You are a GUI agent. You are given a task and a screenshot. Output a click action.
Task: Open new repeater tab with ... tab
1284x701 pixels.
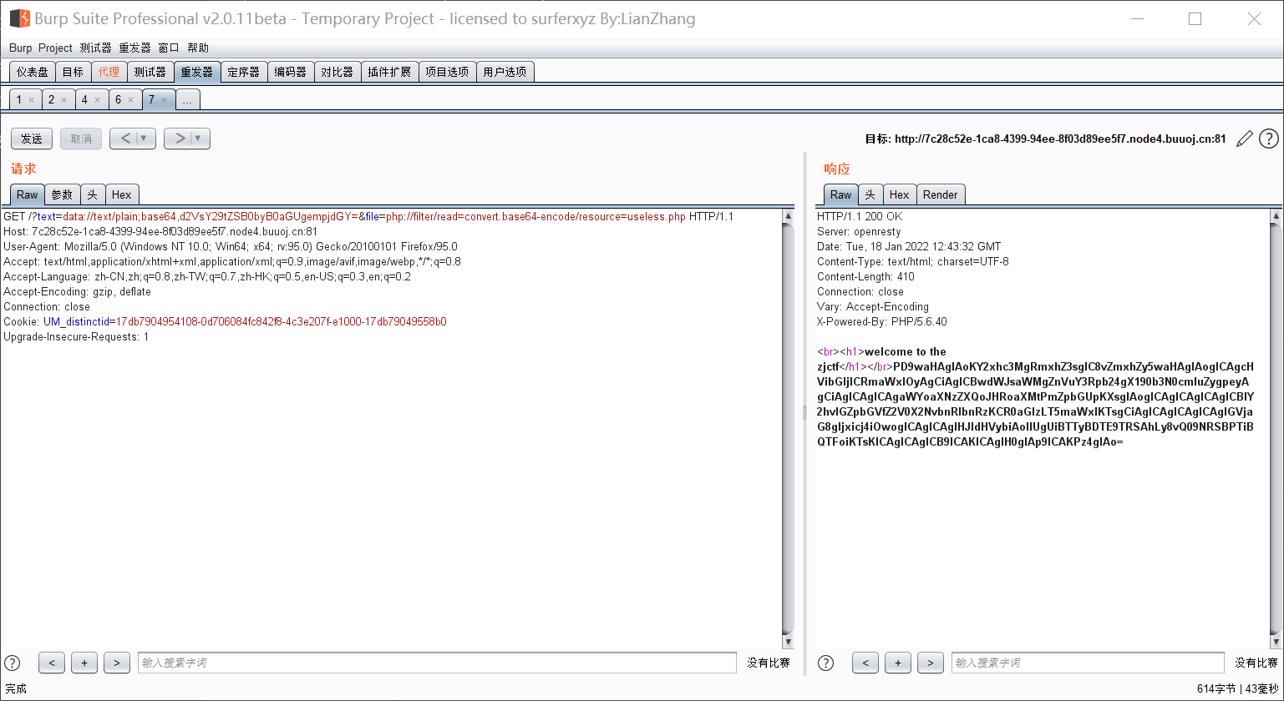pos(187,100)
